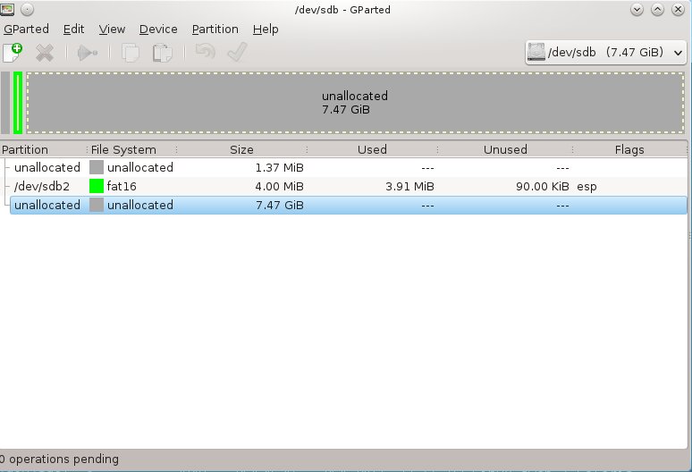Viewport: 692px width, 472px height.
Task: Click gray swatch in the 7.47 GiB row
Action: click(97, 205)
